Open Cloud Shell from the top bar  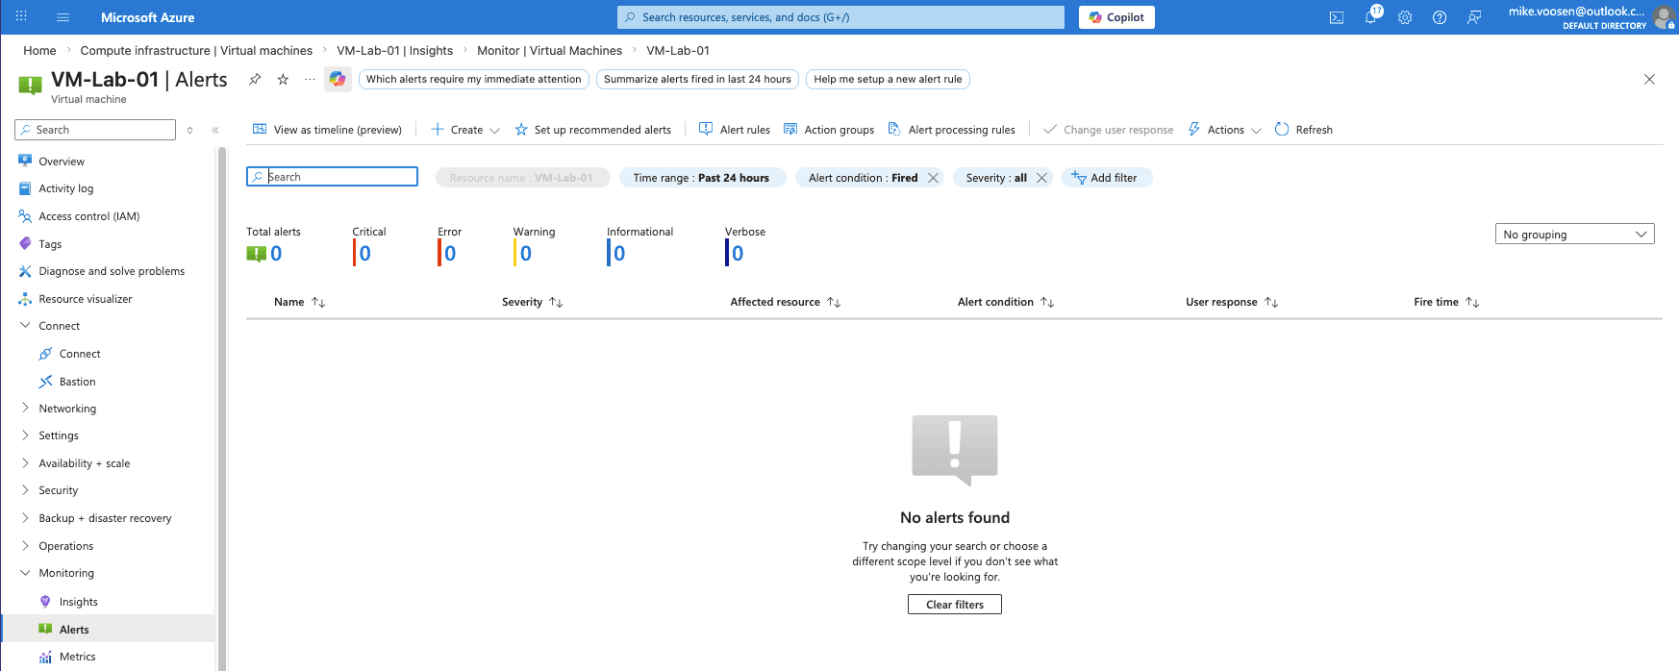point(1337,17)
